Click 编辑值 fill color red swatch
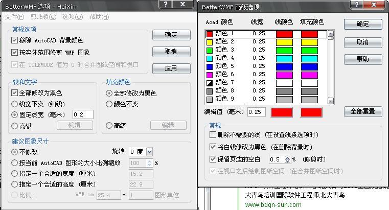389x210 pixels. [x=311, y=112]
